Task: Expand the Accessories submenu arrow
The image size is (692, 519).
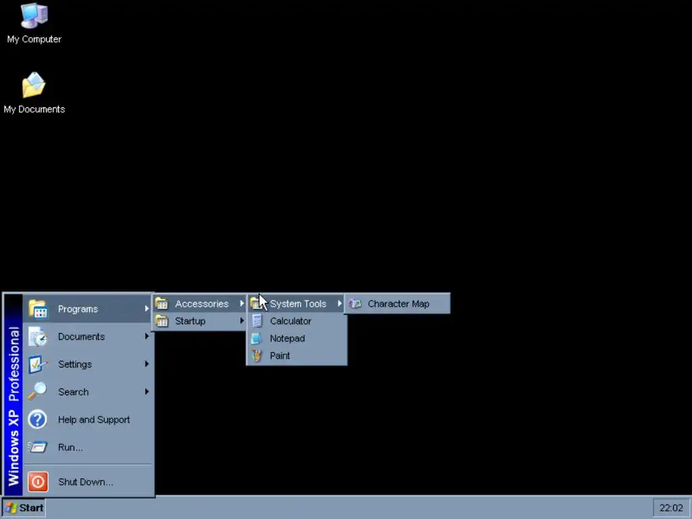Action: 242,303
